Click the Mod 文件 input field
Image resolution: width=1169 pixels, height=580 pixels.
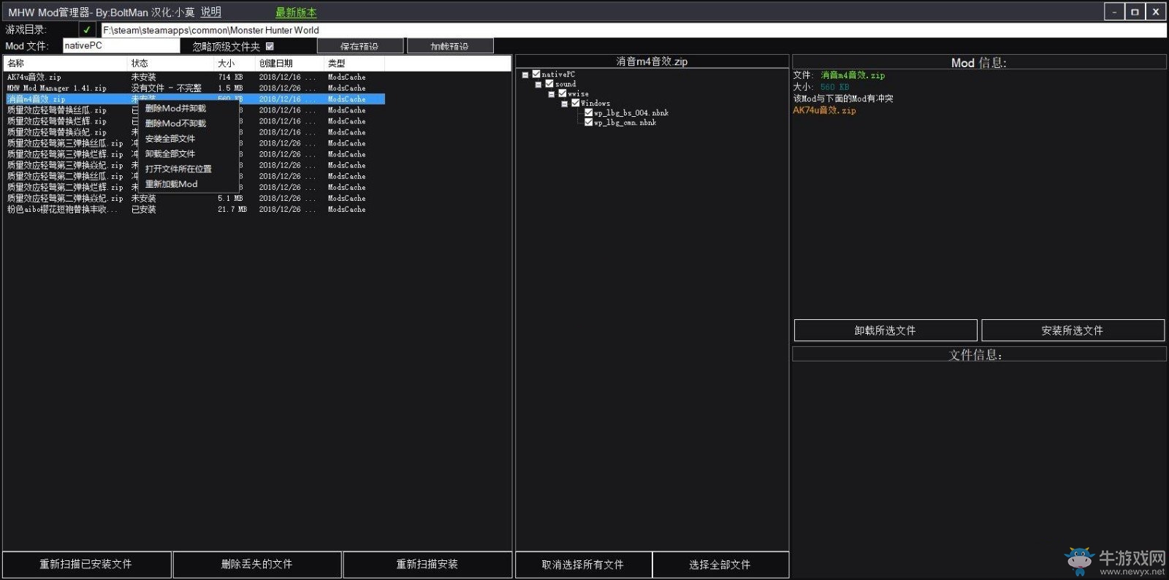point(121,45)
